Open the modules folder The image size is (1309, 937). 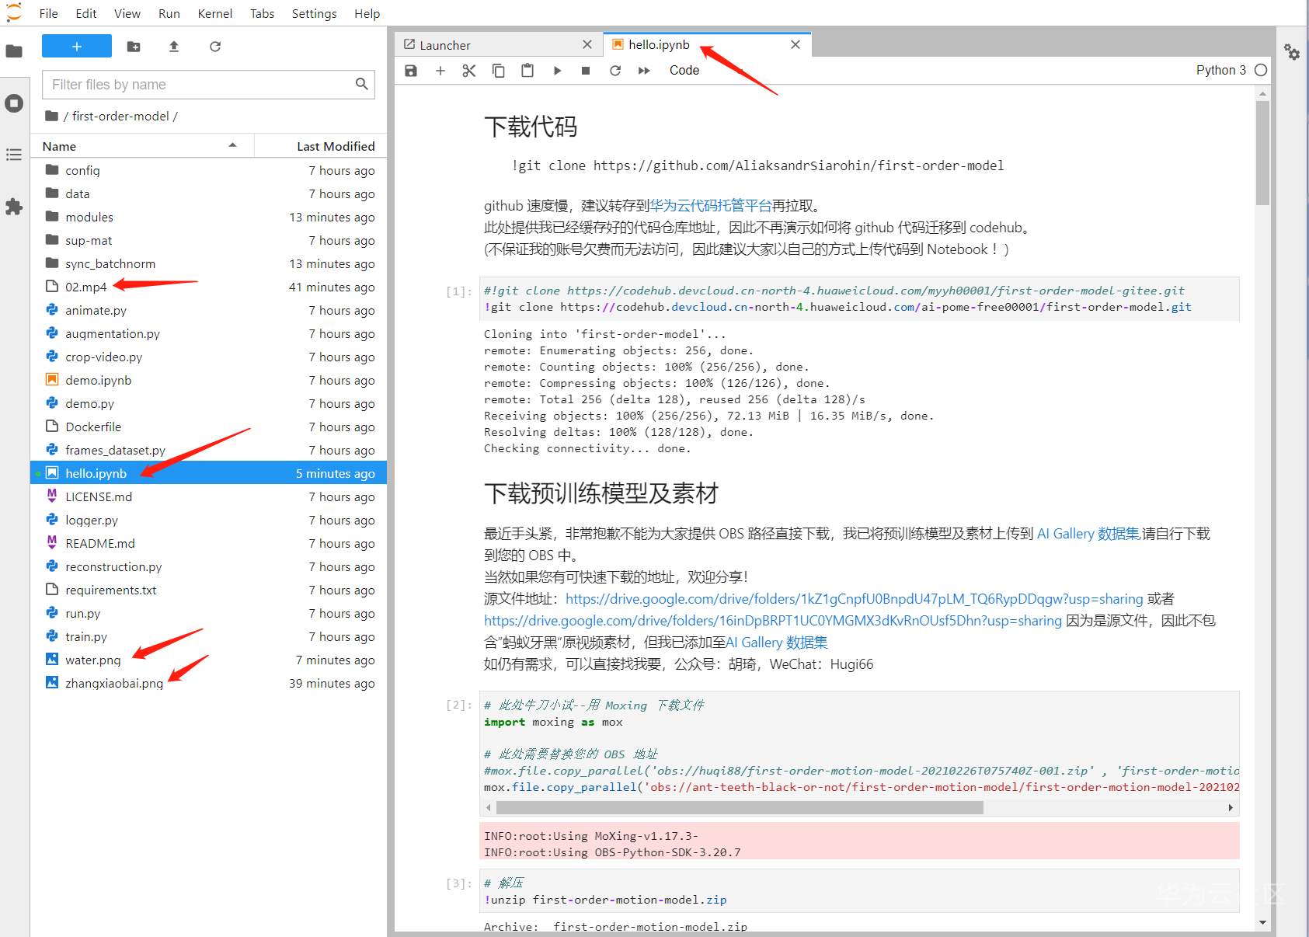pyautogui.click(x=208, y=217)
